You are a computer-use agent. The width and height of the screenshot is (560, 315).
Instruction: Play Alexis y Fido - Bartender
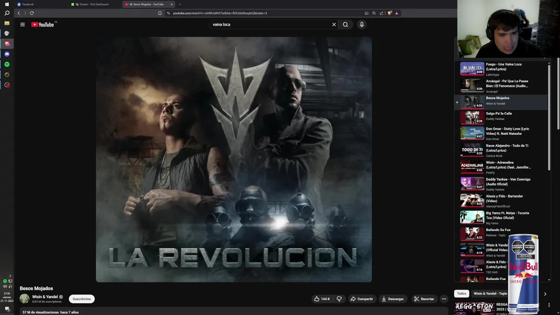(x=500, y=201)
